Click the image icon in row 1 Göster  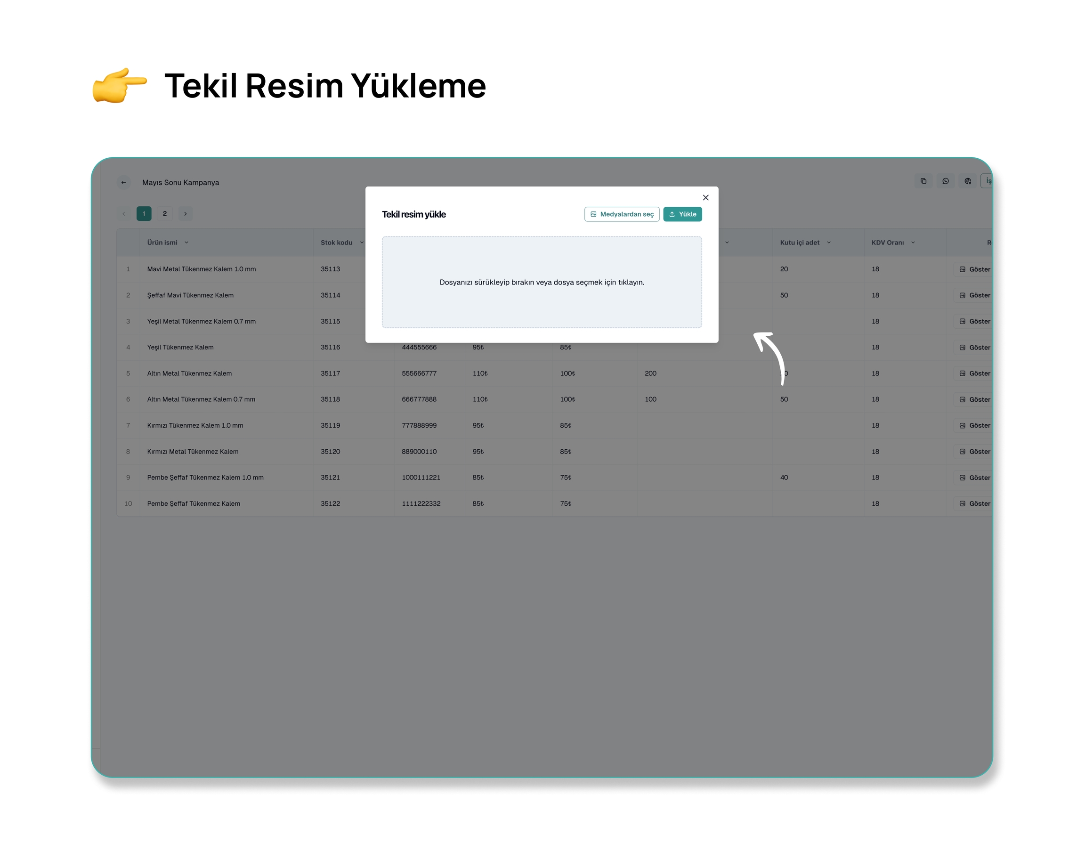click(962, 269)
